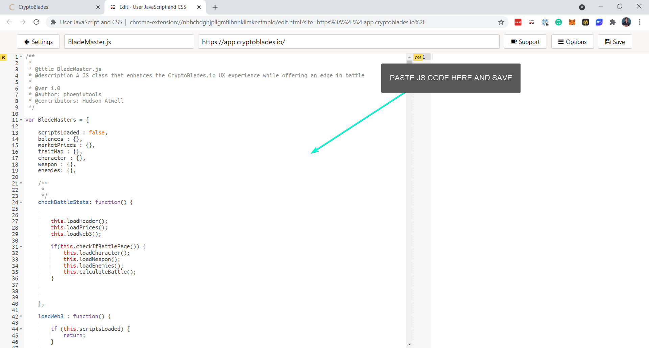This screenshot has height=348, width=649.
Task: Open the Chrome profile avatar
Action: (626, 22)
